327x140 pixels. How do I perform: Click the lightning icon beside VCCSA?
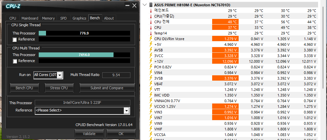click(151, 135)
